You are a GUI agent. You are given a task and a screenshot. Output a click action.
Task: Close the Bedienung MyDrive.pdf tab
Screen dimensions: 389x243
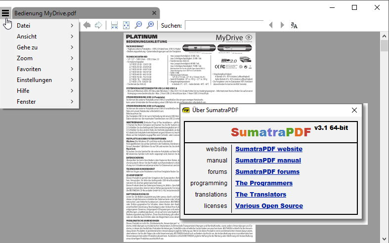(x=154, y=13)
